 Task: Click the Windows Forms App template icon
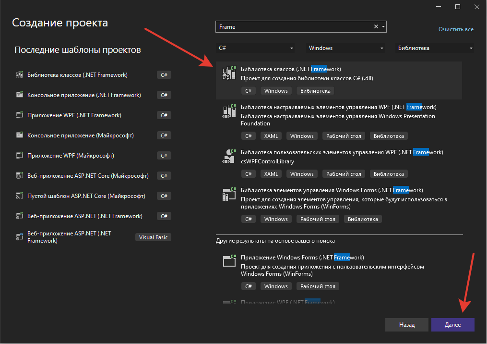pos(229,261)
